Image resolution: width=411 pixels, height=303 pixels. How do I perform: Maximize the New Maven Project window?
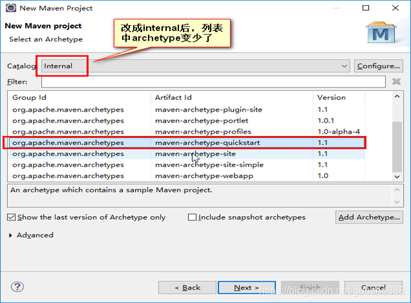click(x=366, y=8)
